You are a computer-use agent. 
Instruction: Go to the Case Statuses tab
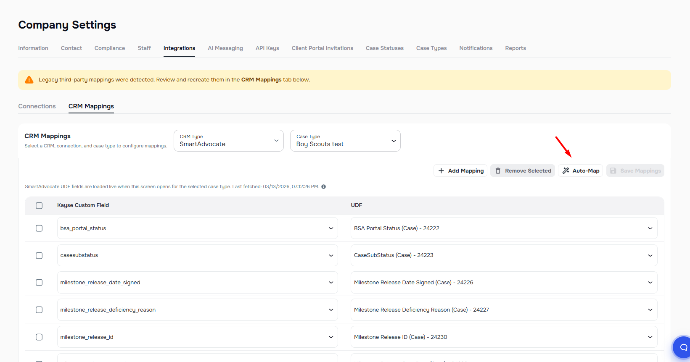(384, 48)
